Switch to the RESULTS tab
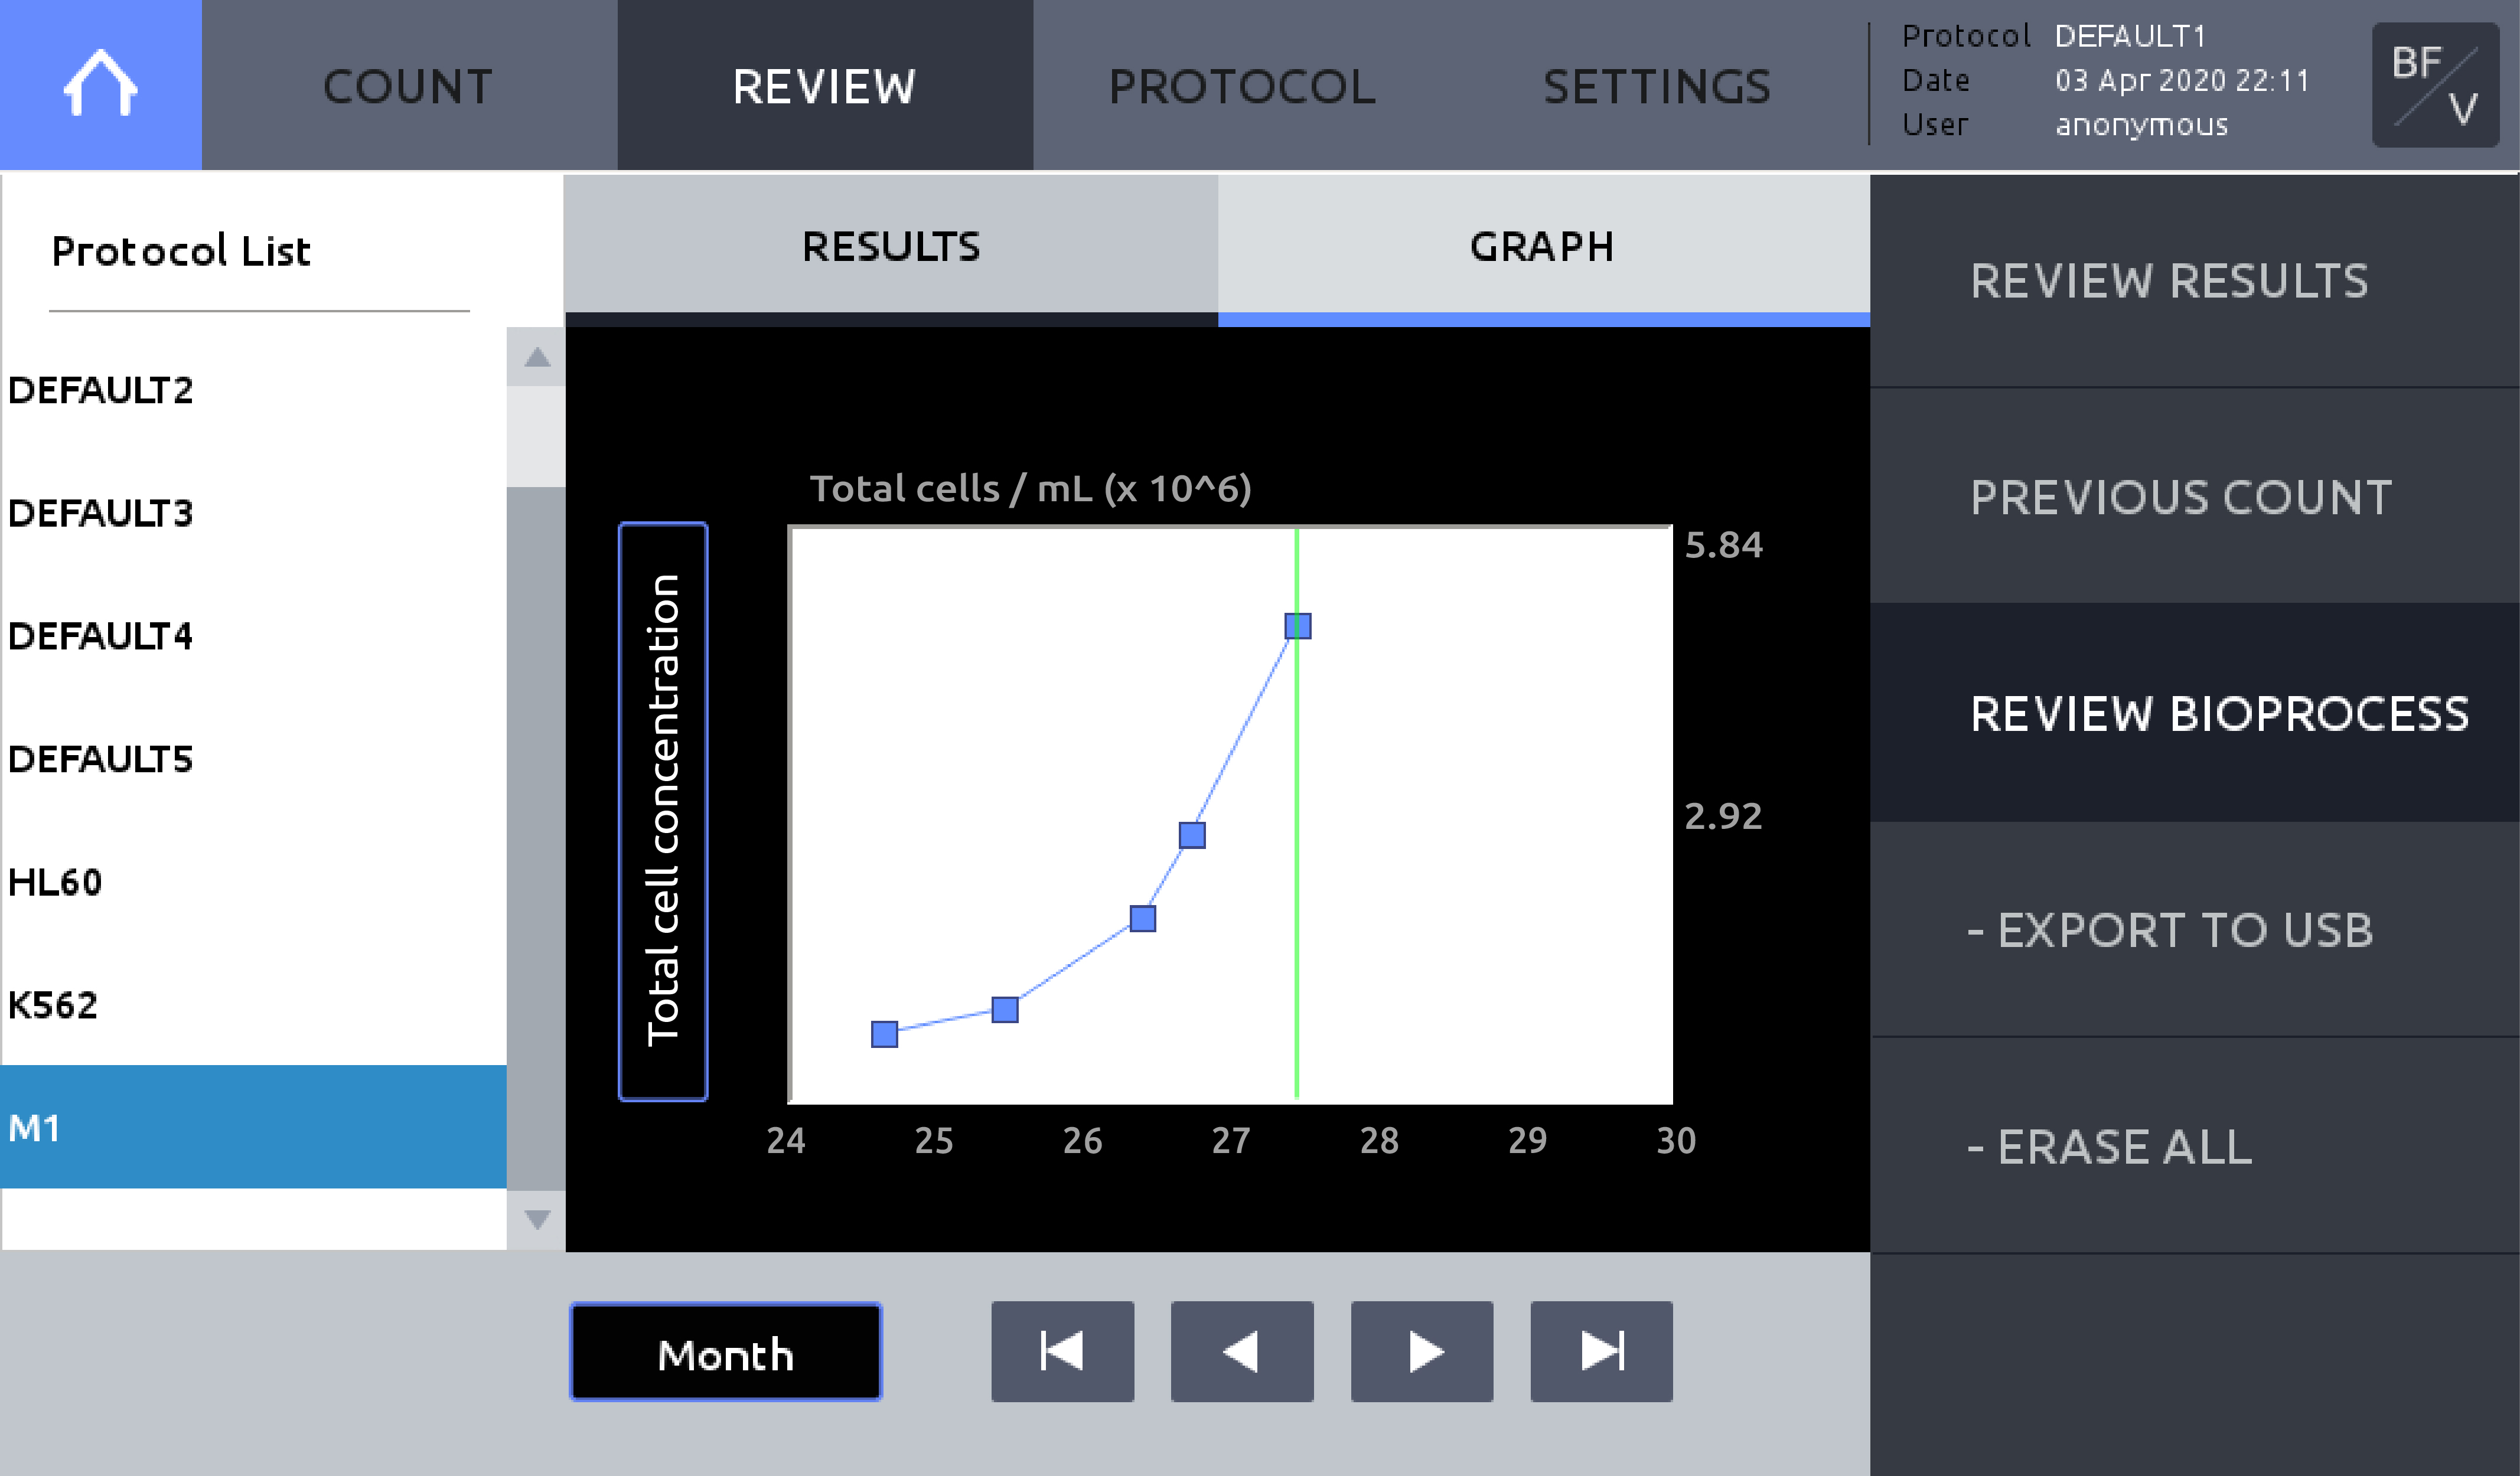The image size is (2520, 1476). [x=891, y=246]
